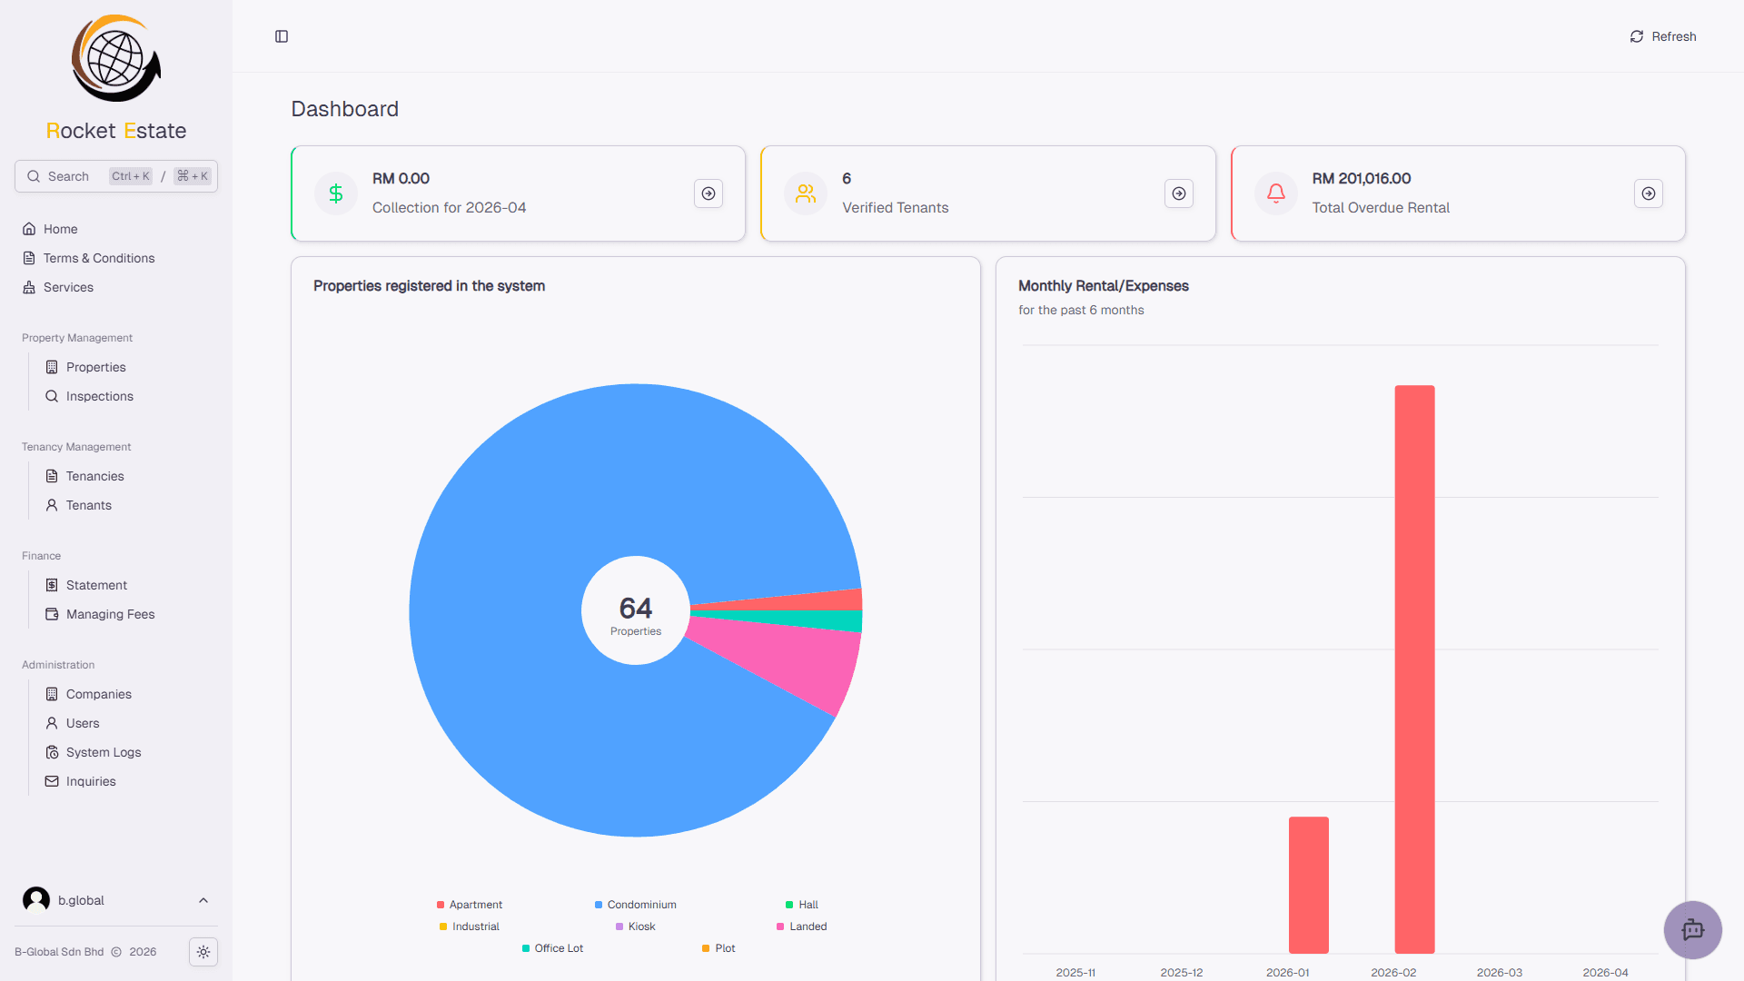The image size is (1744, 981).
Task: Go to the Inspections page
Action: point(99,396)
